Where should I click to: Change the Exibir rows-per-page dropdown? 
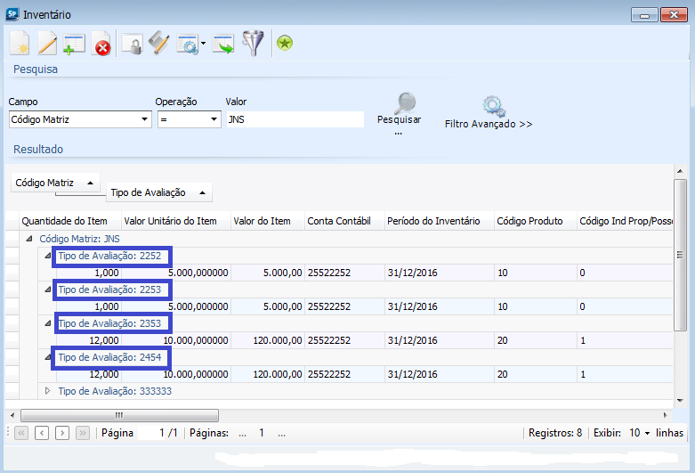coord(640,433)
